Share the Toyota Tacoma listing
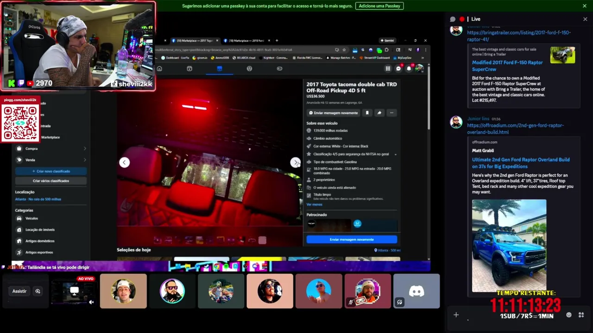 coord(379,113)
